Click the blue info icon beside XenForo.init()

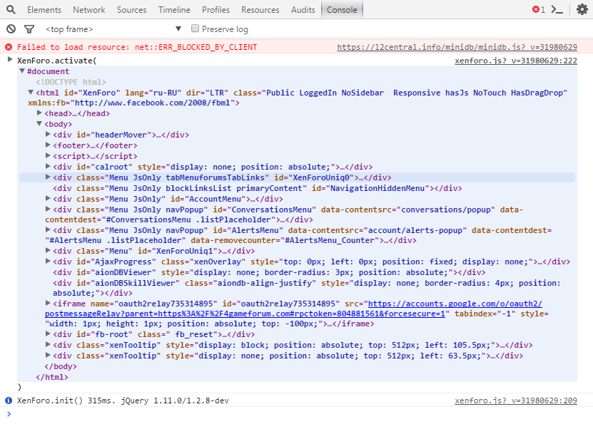pyautogui.click(x=9, y=400)
